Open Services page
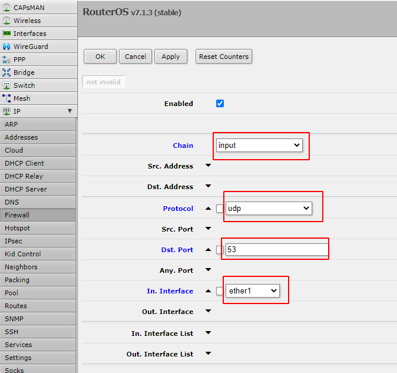 38,345
